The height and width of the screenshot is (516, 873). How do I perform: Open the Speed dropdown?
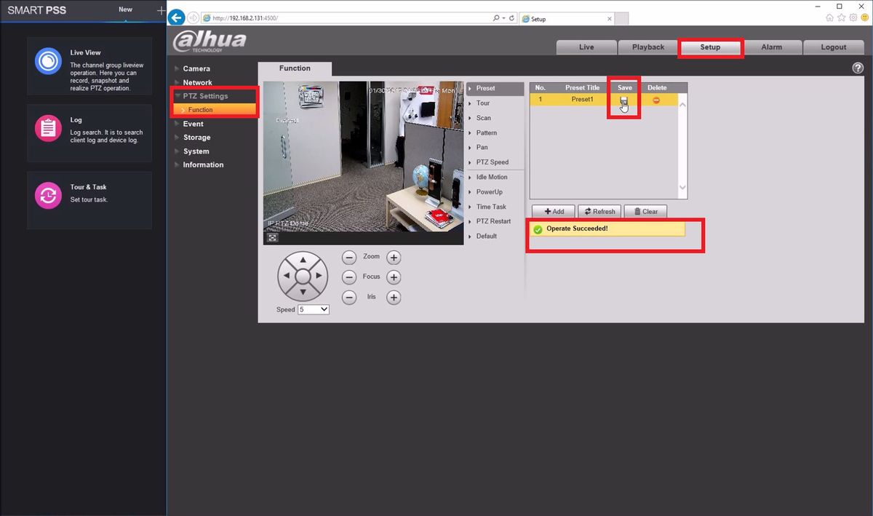(314, 309)
